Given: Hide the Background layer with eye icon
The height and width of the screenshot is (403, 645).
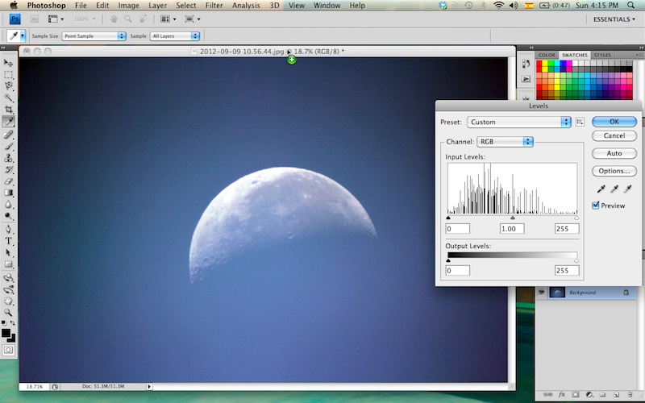Looking at the screenshot, I should click(542, 293).
